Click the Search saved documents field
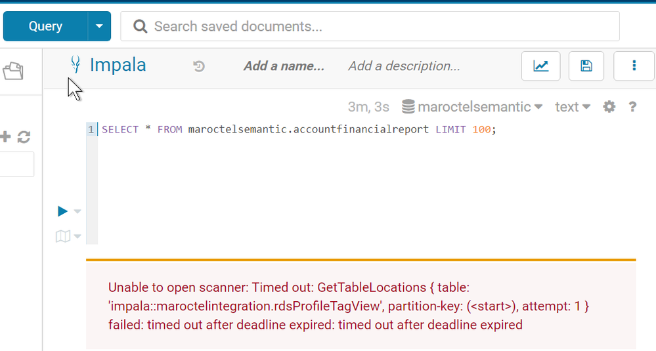 pos(370,26)
